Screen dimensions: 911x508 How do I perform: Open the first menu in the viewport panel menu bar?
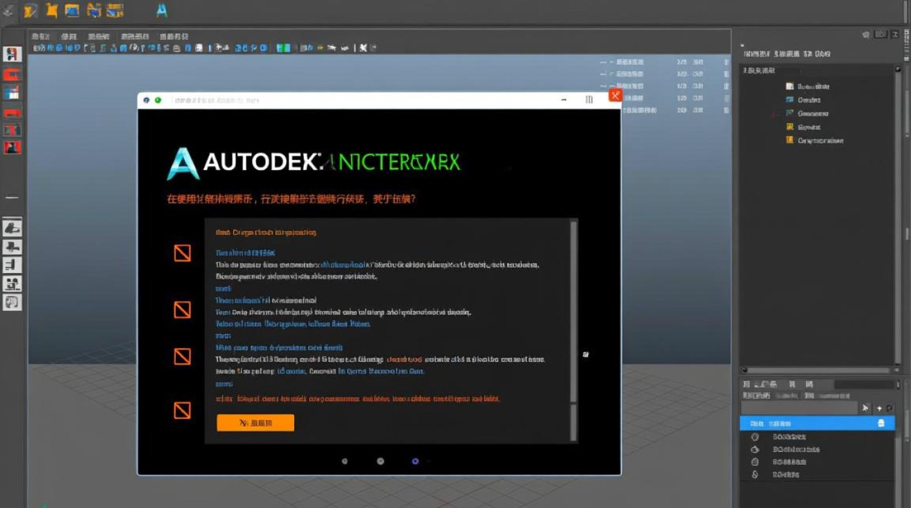click(40, 36)
